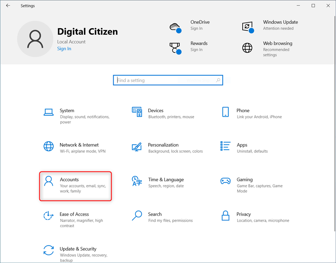The image size is (336, 263).
Task: Click the Digital Citizen profile avatar
Action: tap(35, 39)
